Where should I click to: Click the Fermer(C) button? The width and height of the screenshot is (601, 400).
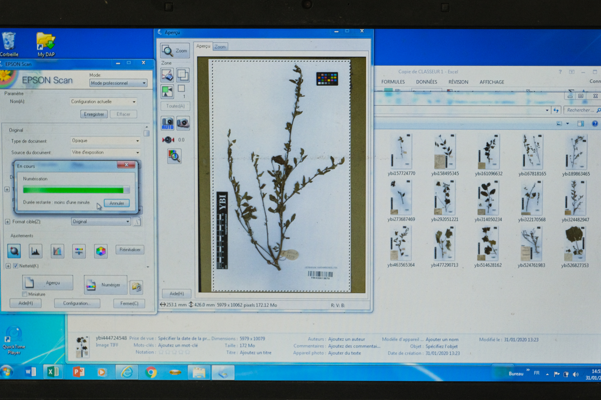(x=129, y=304)
